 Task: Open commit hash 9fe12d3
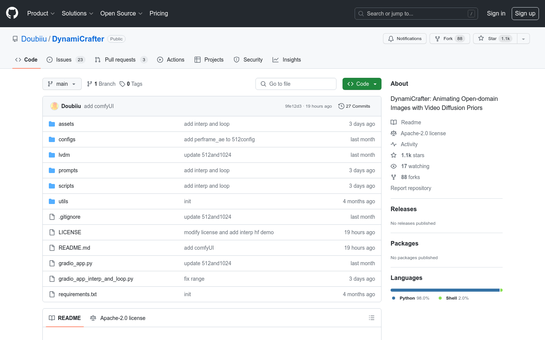coord(293,106)
